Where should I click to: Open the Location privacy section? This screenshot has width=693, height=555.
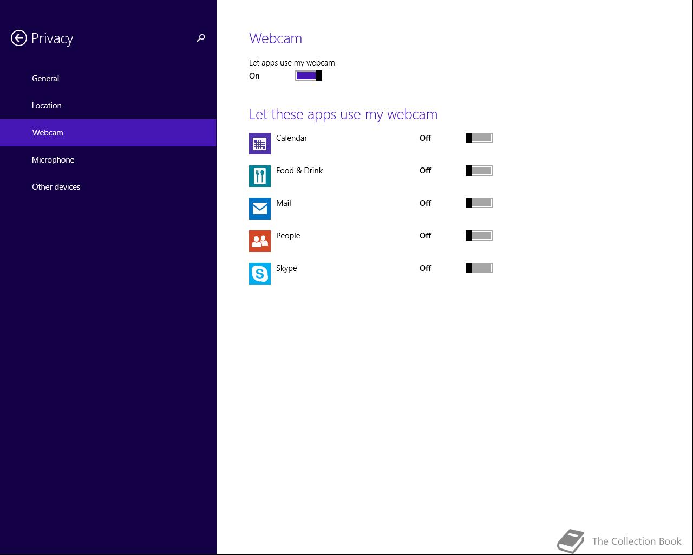[108, 106]
